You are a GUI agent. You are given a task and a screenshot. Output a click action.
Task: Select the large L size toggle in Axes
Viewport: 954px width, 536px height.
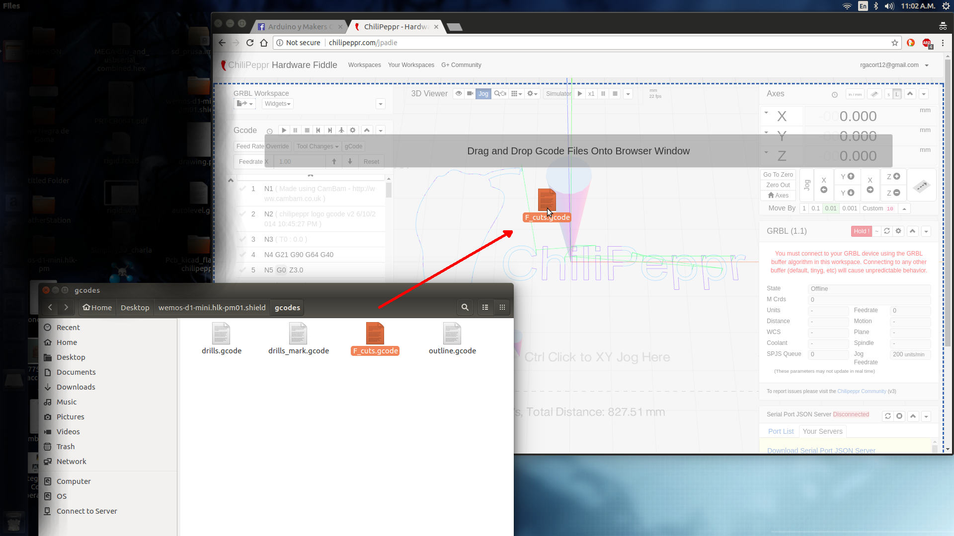(x=897, y=94)
